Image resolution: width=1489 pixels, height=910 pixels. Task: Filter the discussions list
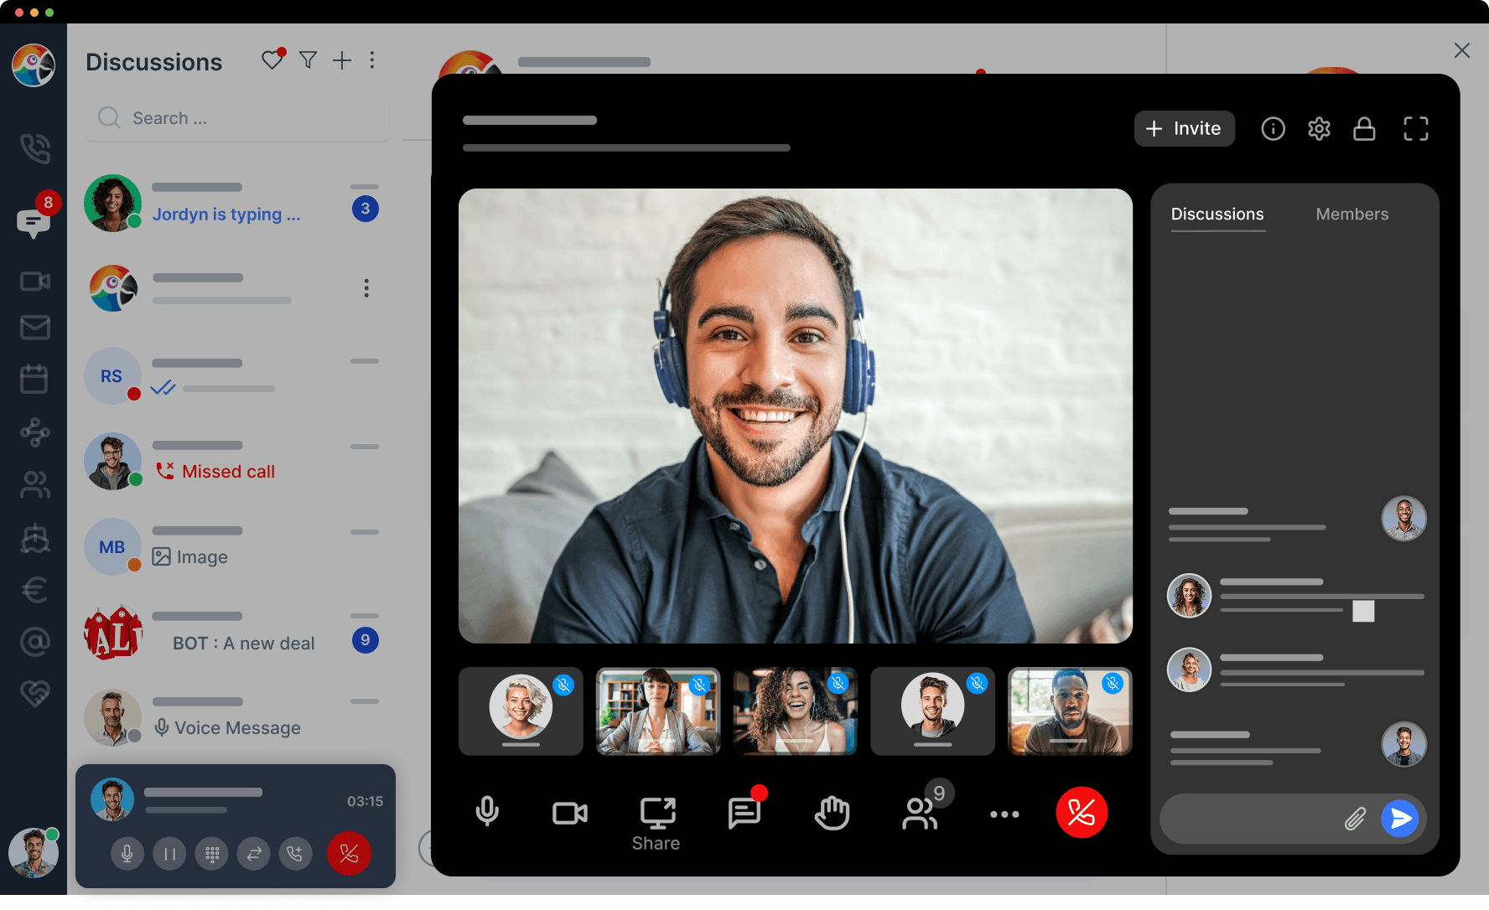[308, 60]
